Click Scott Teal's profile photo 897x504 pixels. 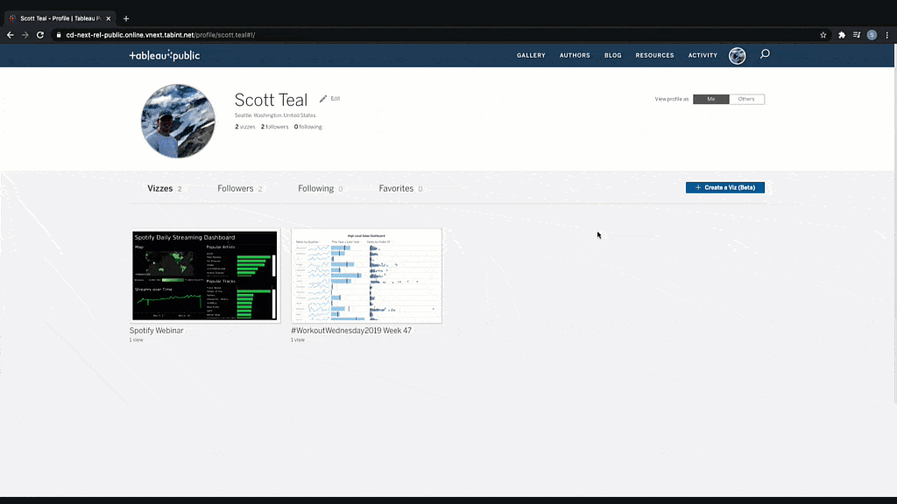point(178,121)
